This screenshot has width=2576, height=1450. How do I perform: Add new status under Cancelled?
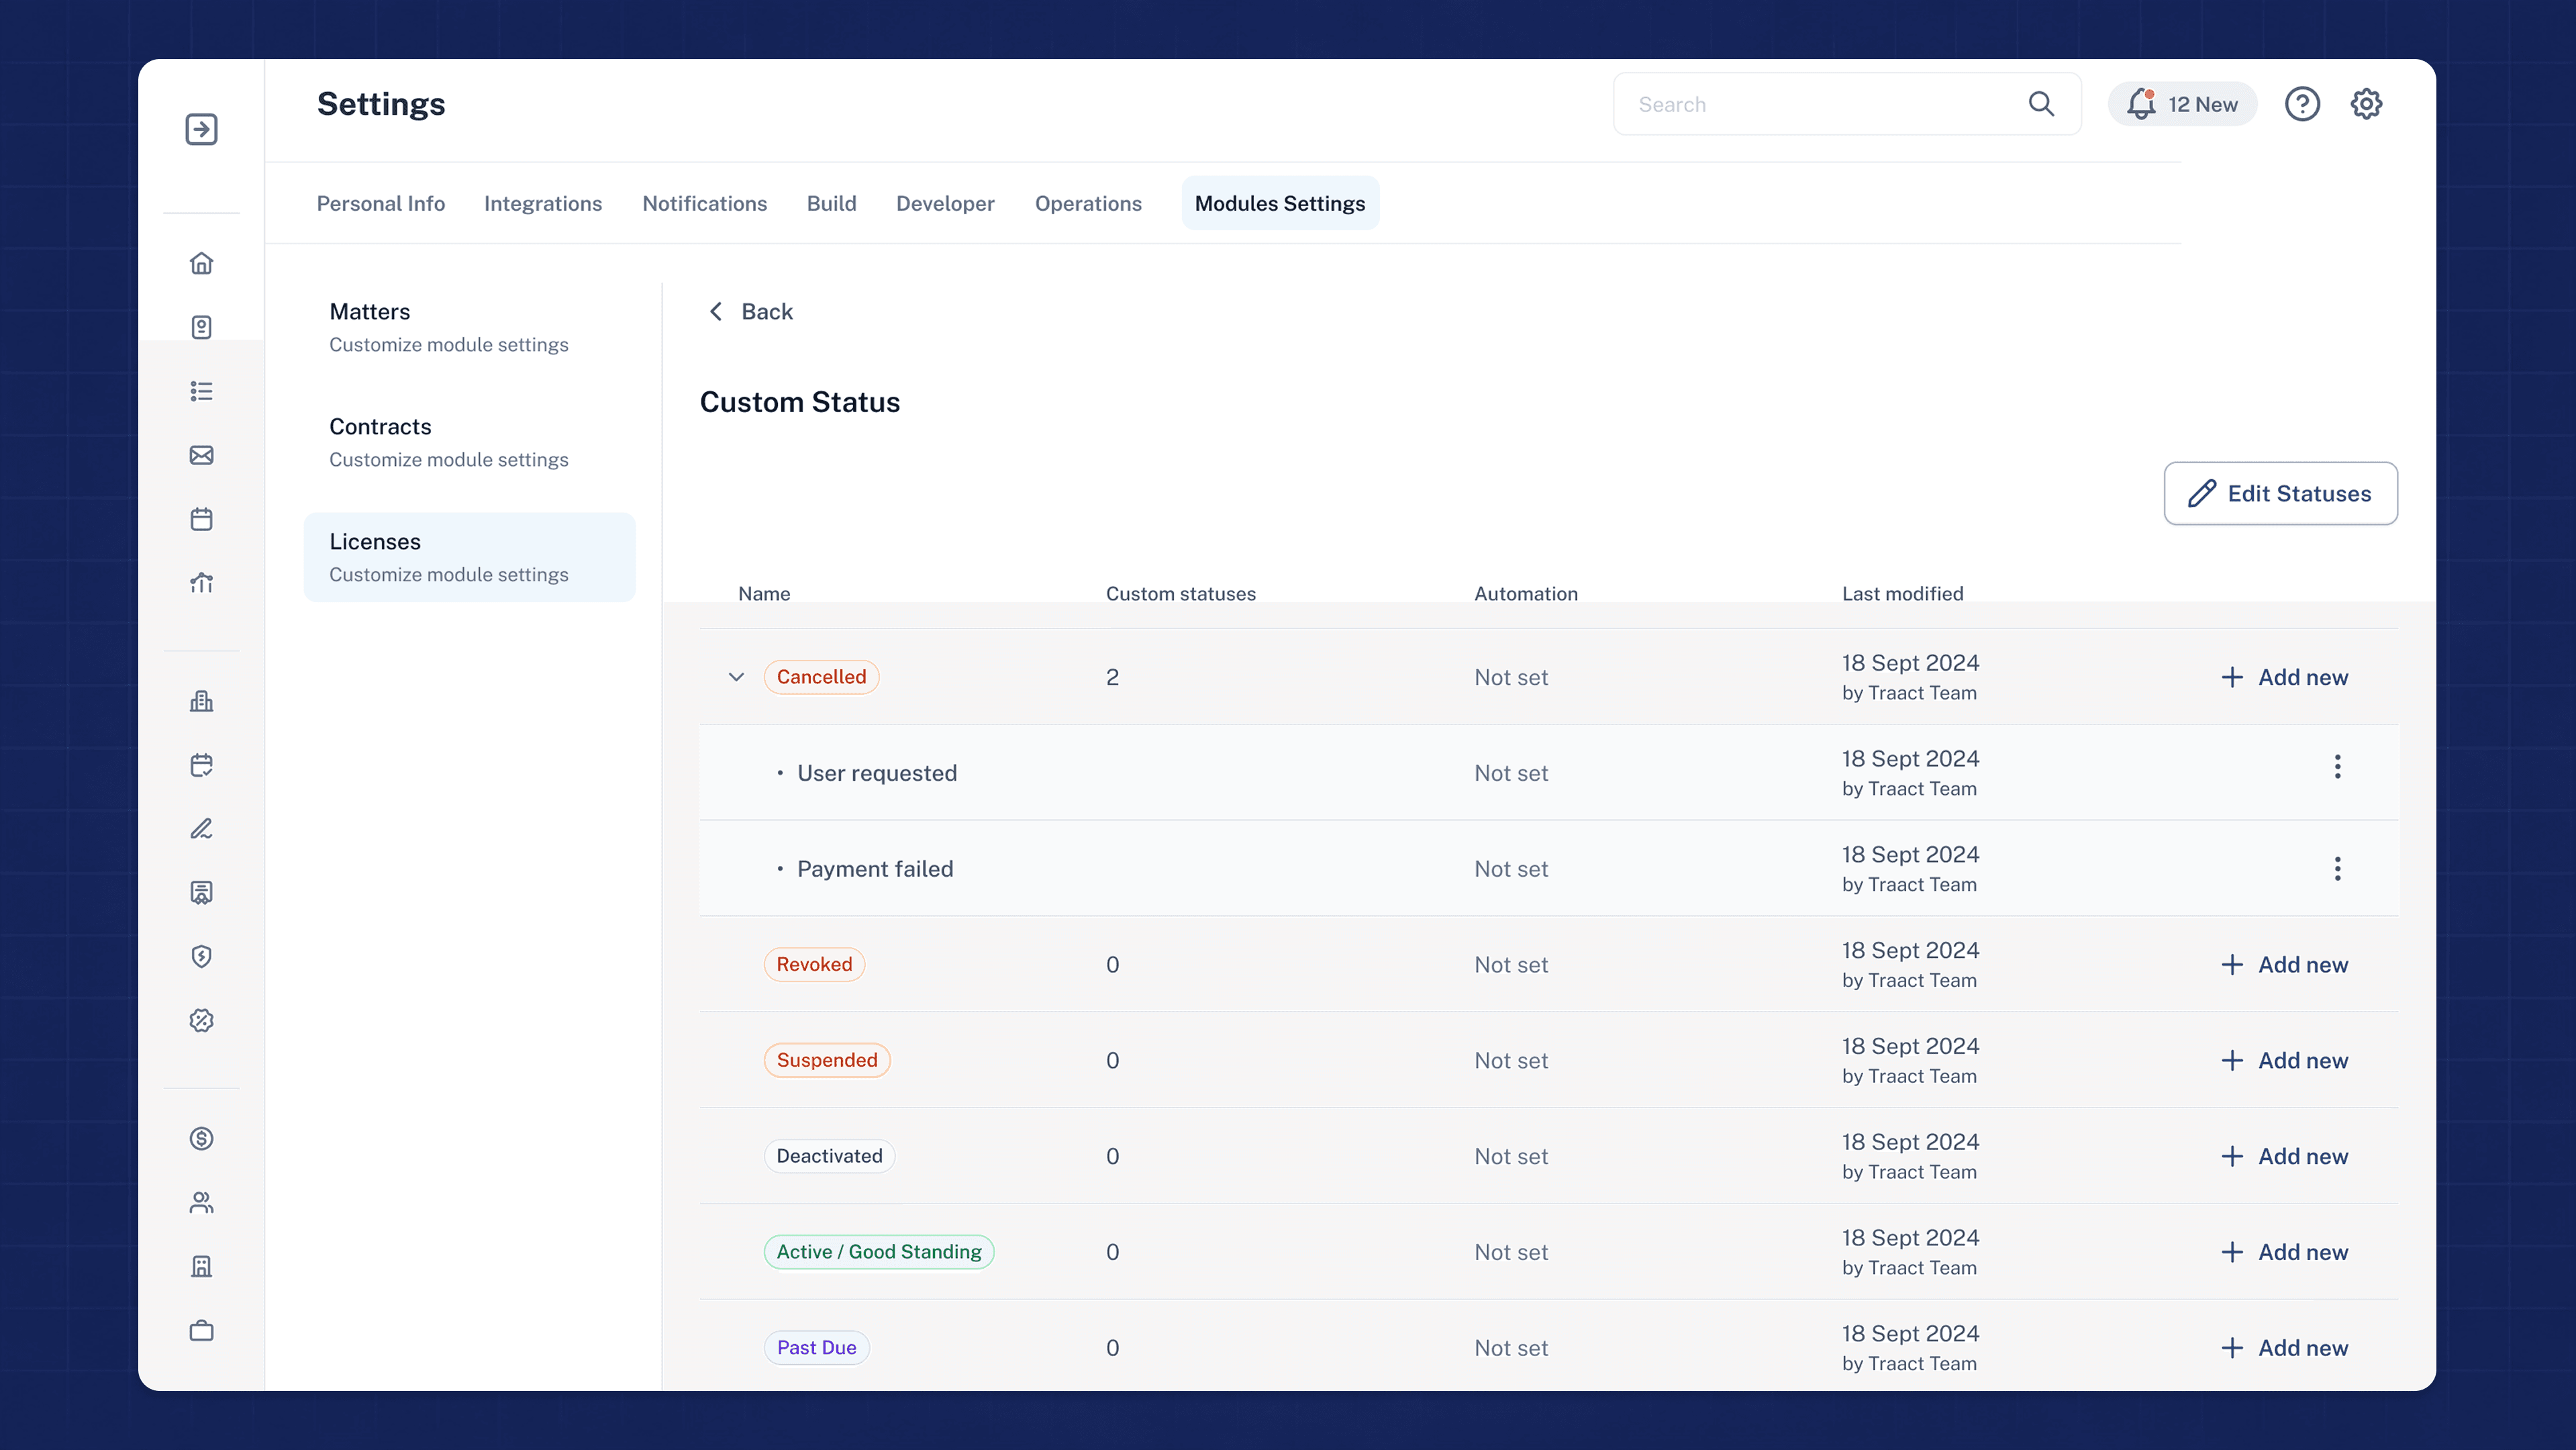click(2284, 677)
